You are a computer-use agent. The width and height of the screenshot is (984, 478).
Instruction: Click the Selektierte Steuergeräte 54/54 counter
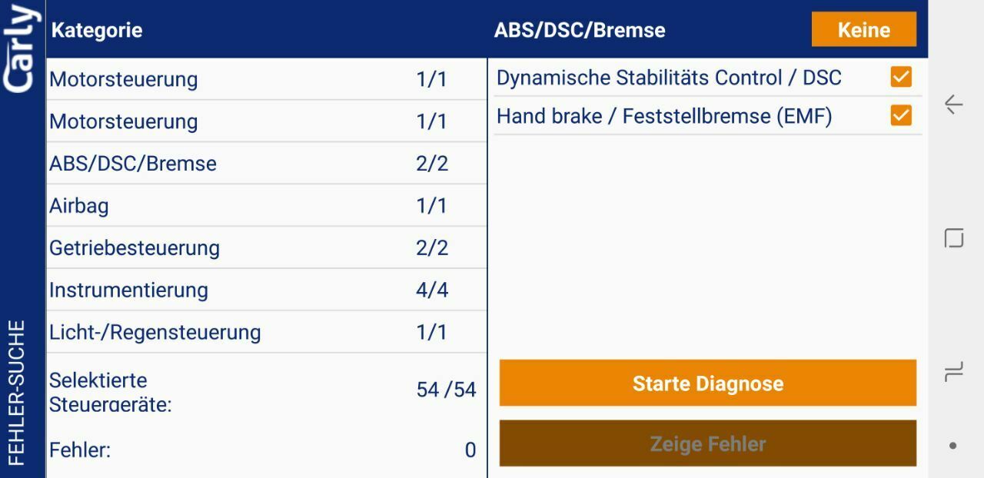pyautogui.click(x=261, y=390)
